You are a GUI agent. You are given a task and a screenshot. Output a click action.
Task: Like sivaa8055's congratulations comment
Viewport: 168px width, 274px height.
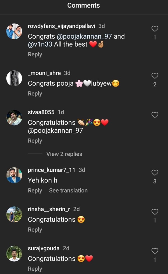click(155, 115)
